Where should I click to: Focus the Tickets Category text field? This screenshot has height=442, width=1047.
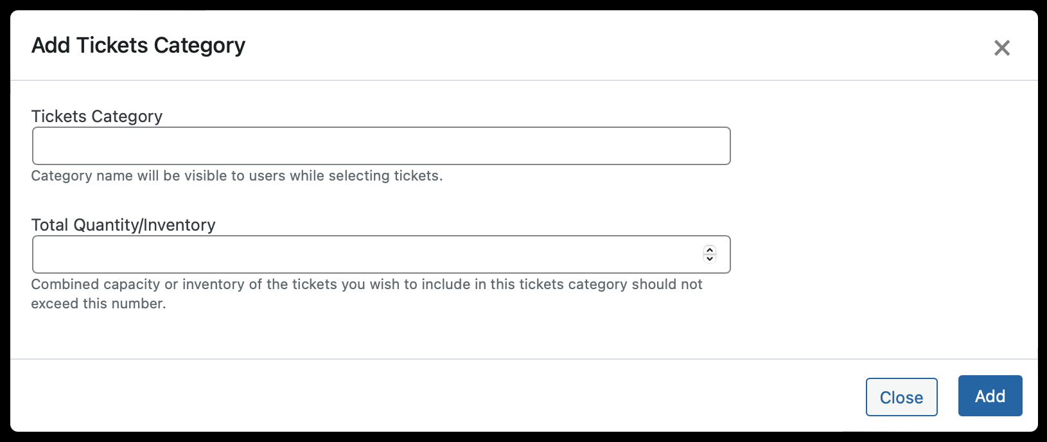click(x=381, y=146)
